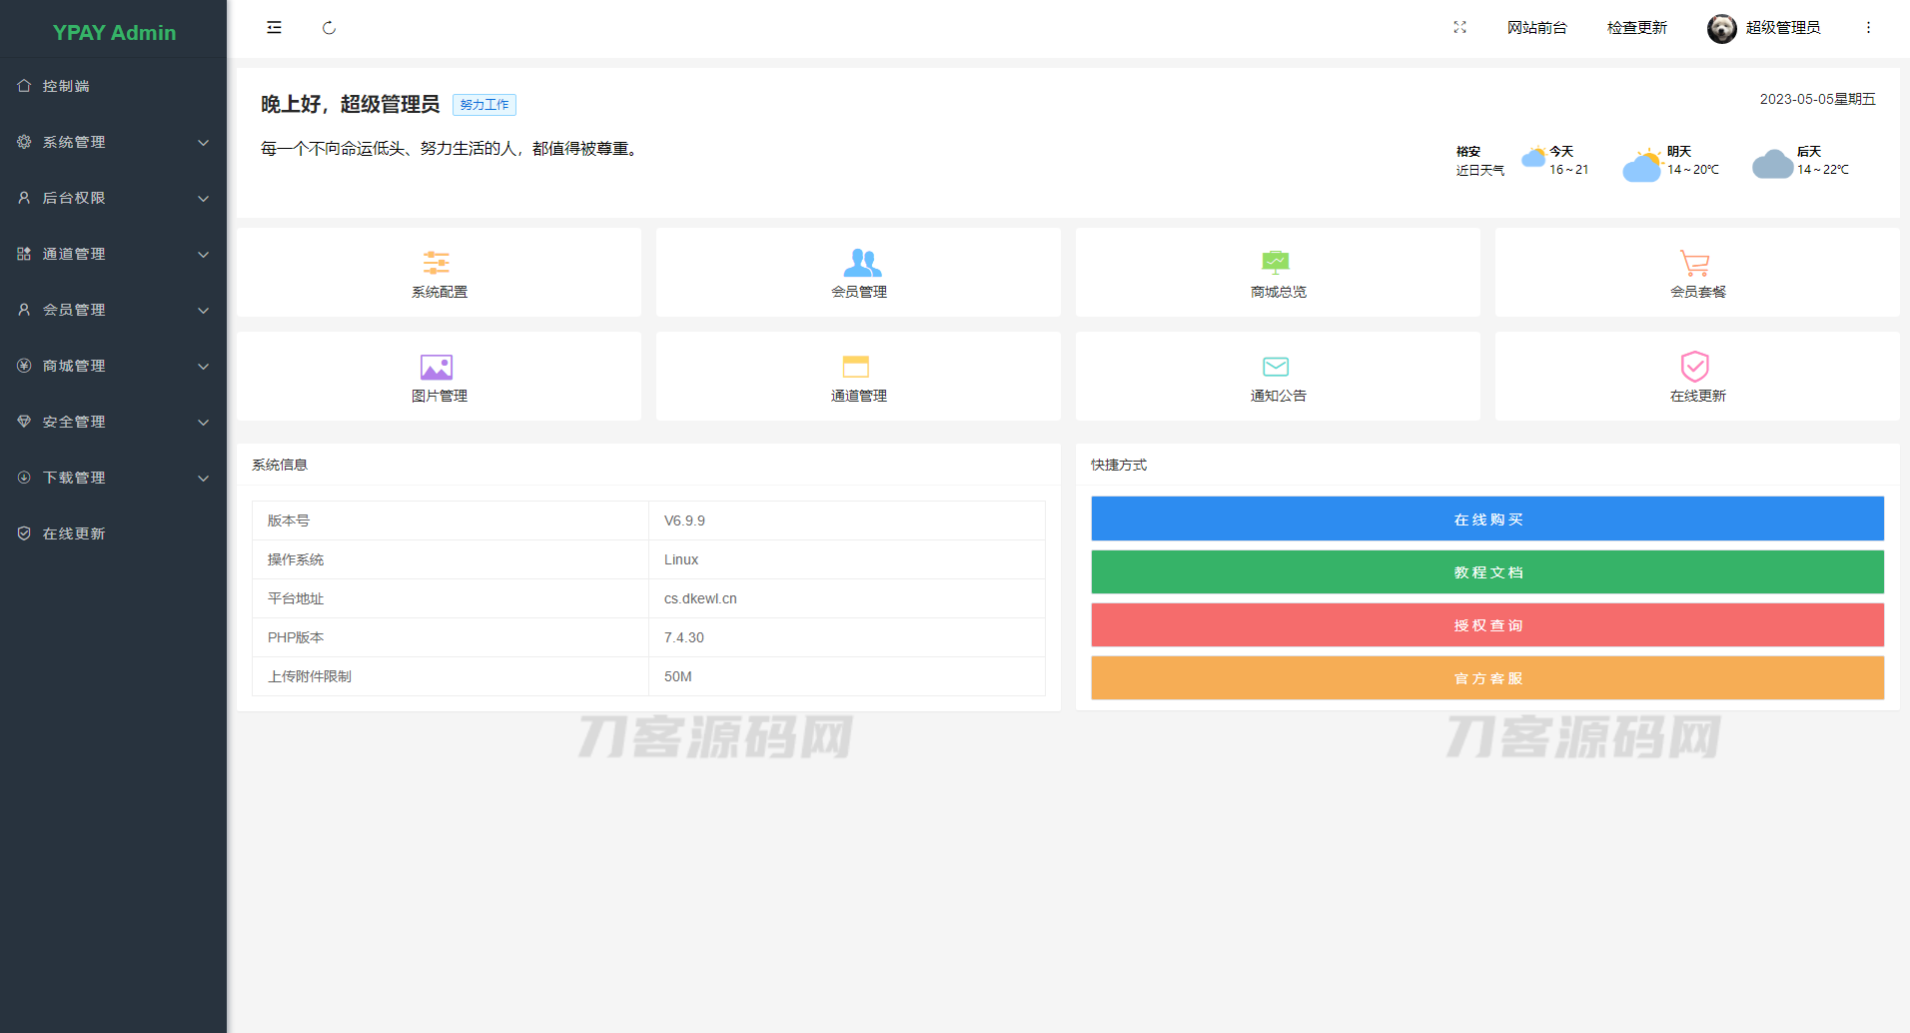Image resolution: width=1910 pixels, height=1033 pixels.
Task: Open 系统配置 shortcut icon
Action: (x=438, y=263)
